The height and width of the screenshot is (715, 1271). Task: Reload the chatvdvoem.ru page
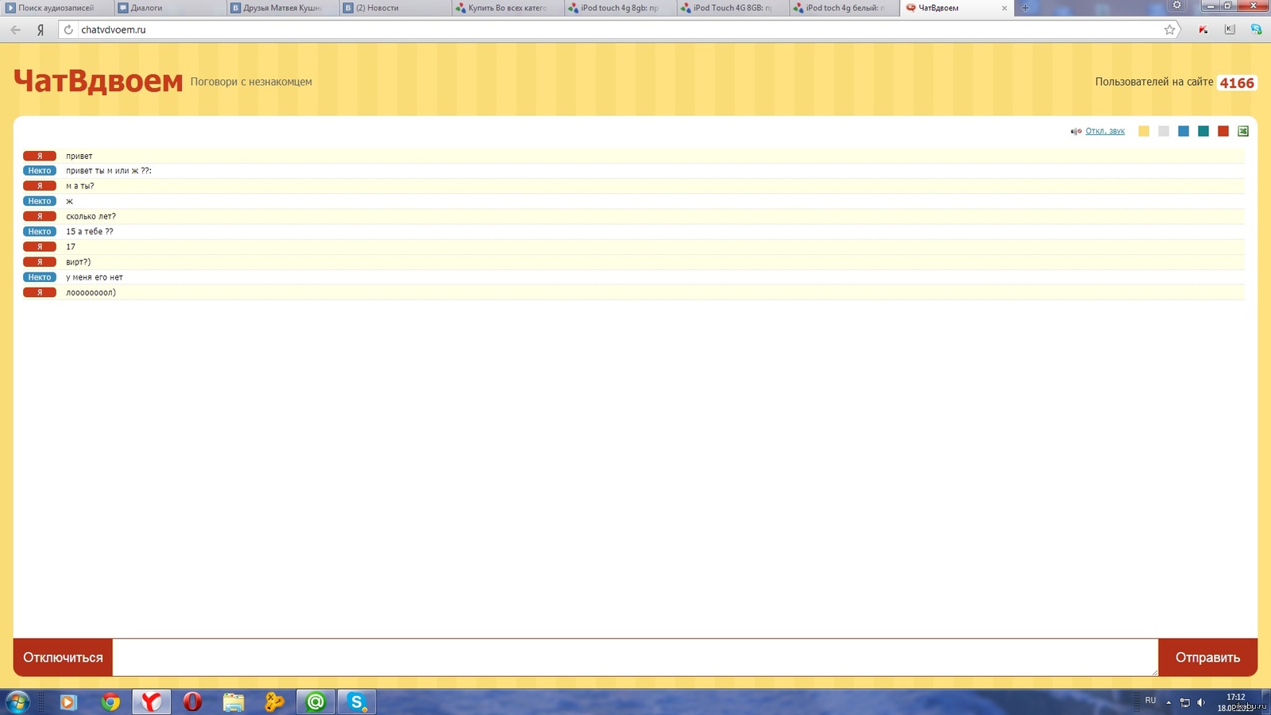(x=68, y=29)
